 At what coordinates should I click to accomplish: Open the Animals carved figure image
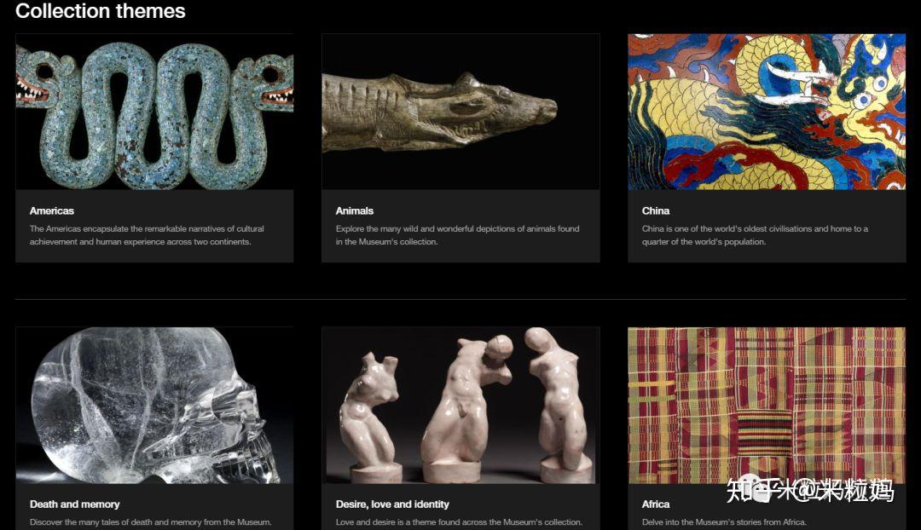tap(460, 112)
